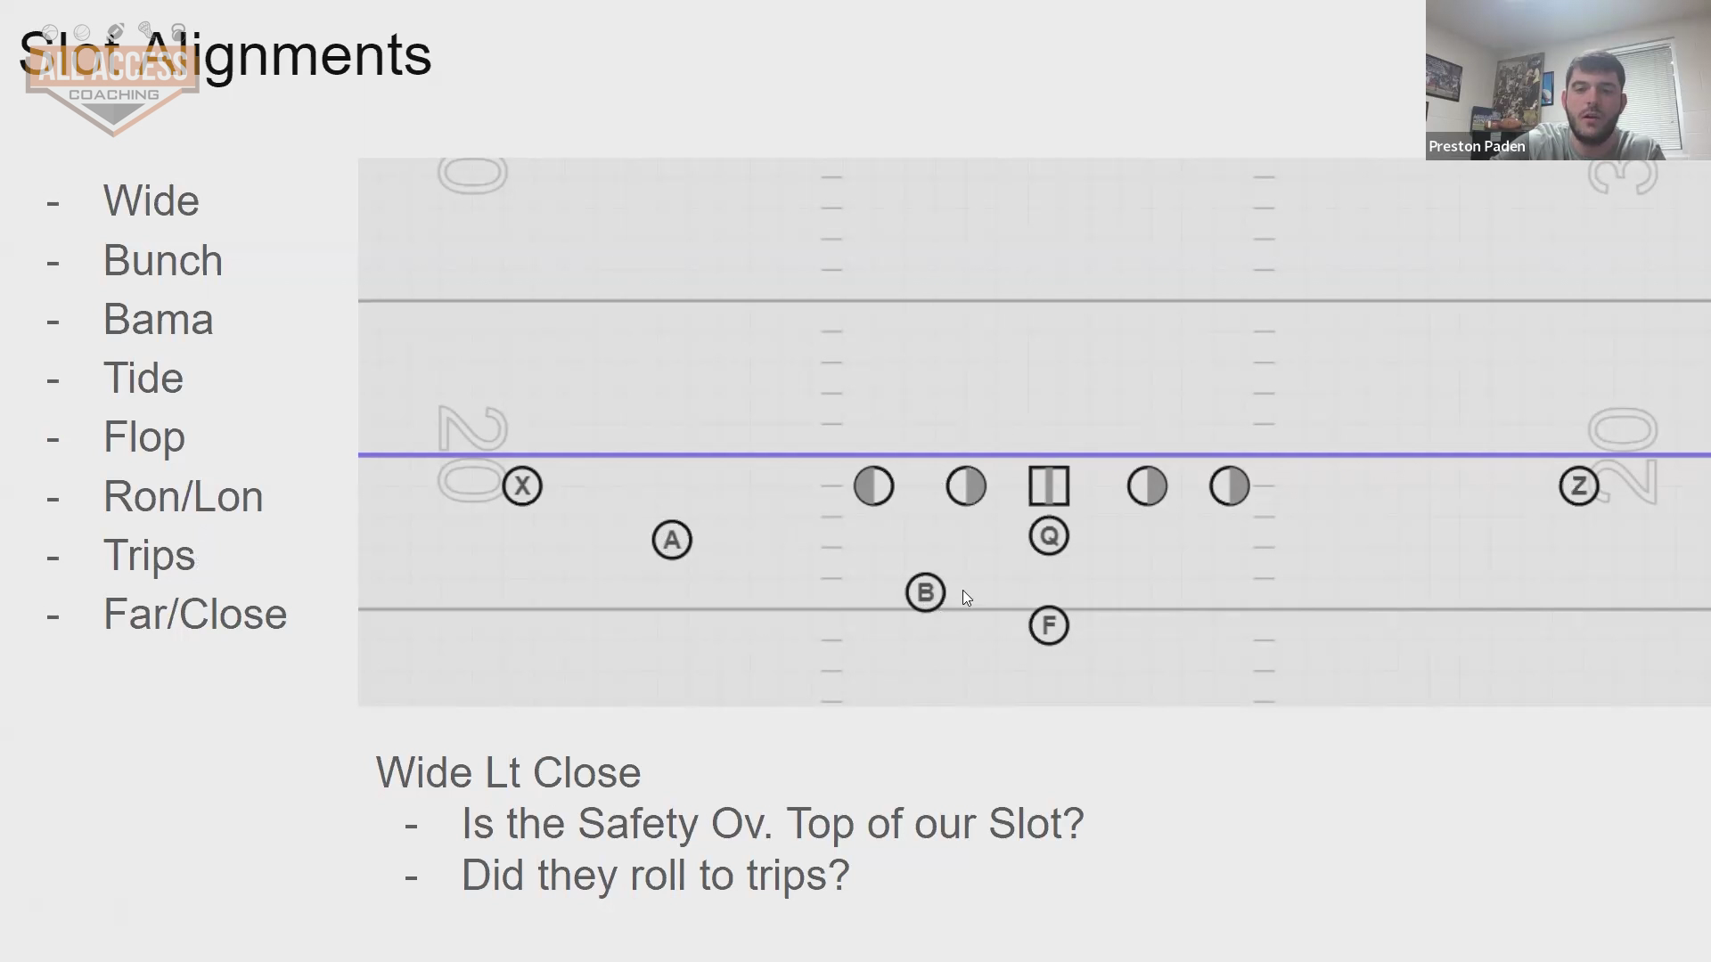Select the Did they roll to trips text

pos(655,876)
